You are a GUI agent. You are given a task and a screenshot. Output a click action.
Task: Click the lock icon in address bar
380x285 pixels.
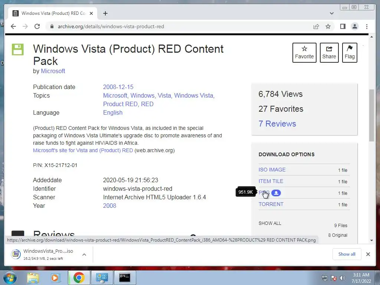52,26
